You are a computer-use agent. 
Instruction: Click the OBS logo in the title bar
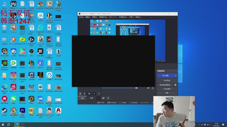pyautogui.click(x=79, y=14)
